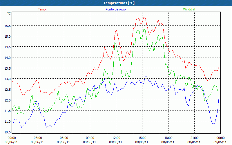Click the 06:00 time axis label
Image resolution: width=232 pixels, height=145 pixels.
point(64,138)
